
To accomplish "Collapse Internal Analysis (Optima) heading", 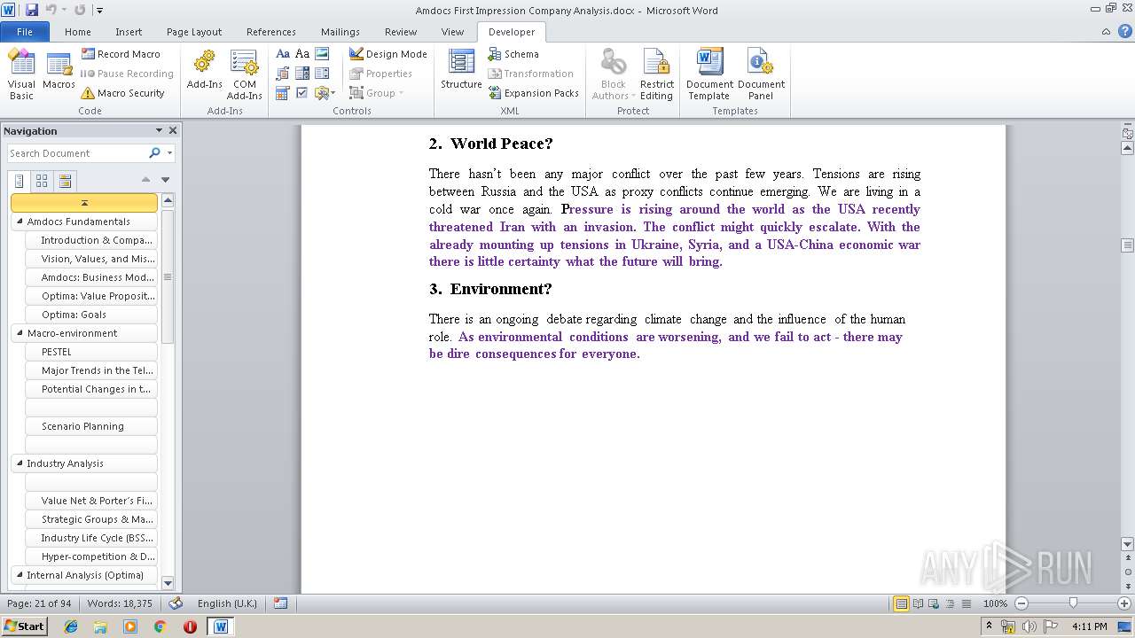I will tap(20, 575).
